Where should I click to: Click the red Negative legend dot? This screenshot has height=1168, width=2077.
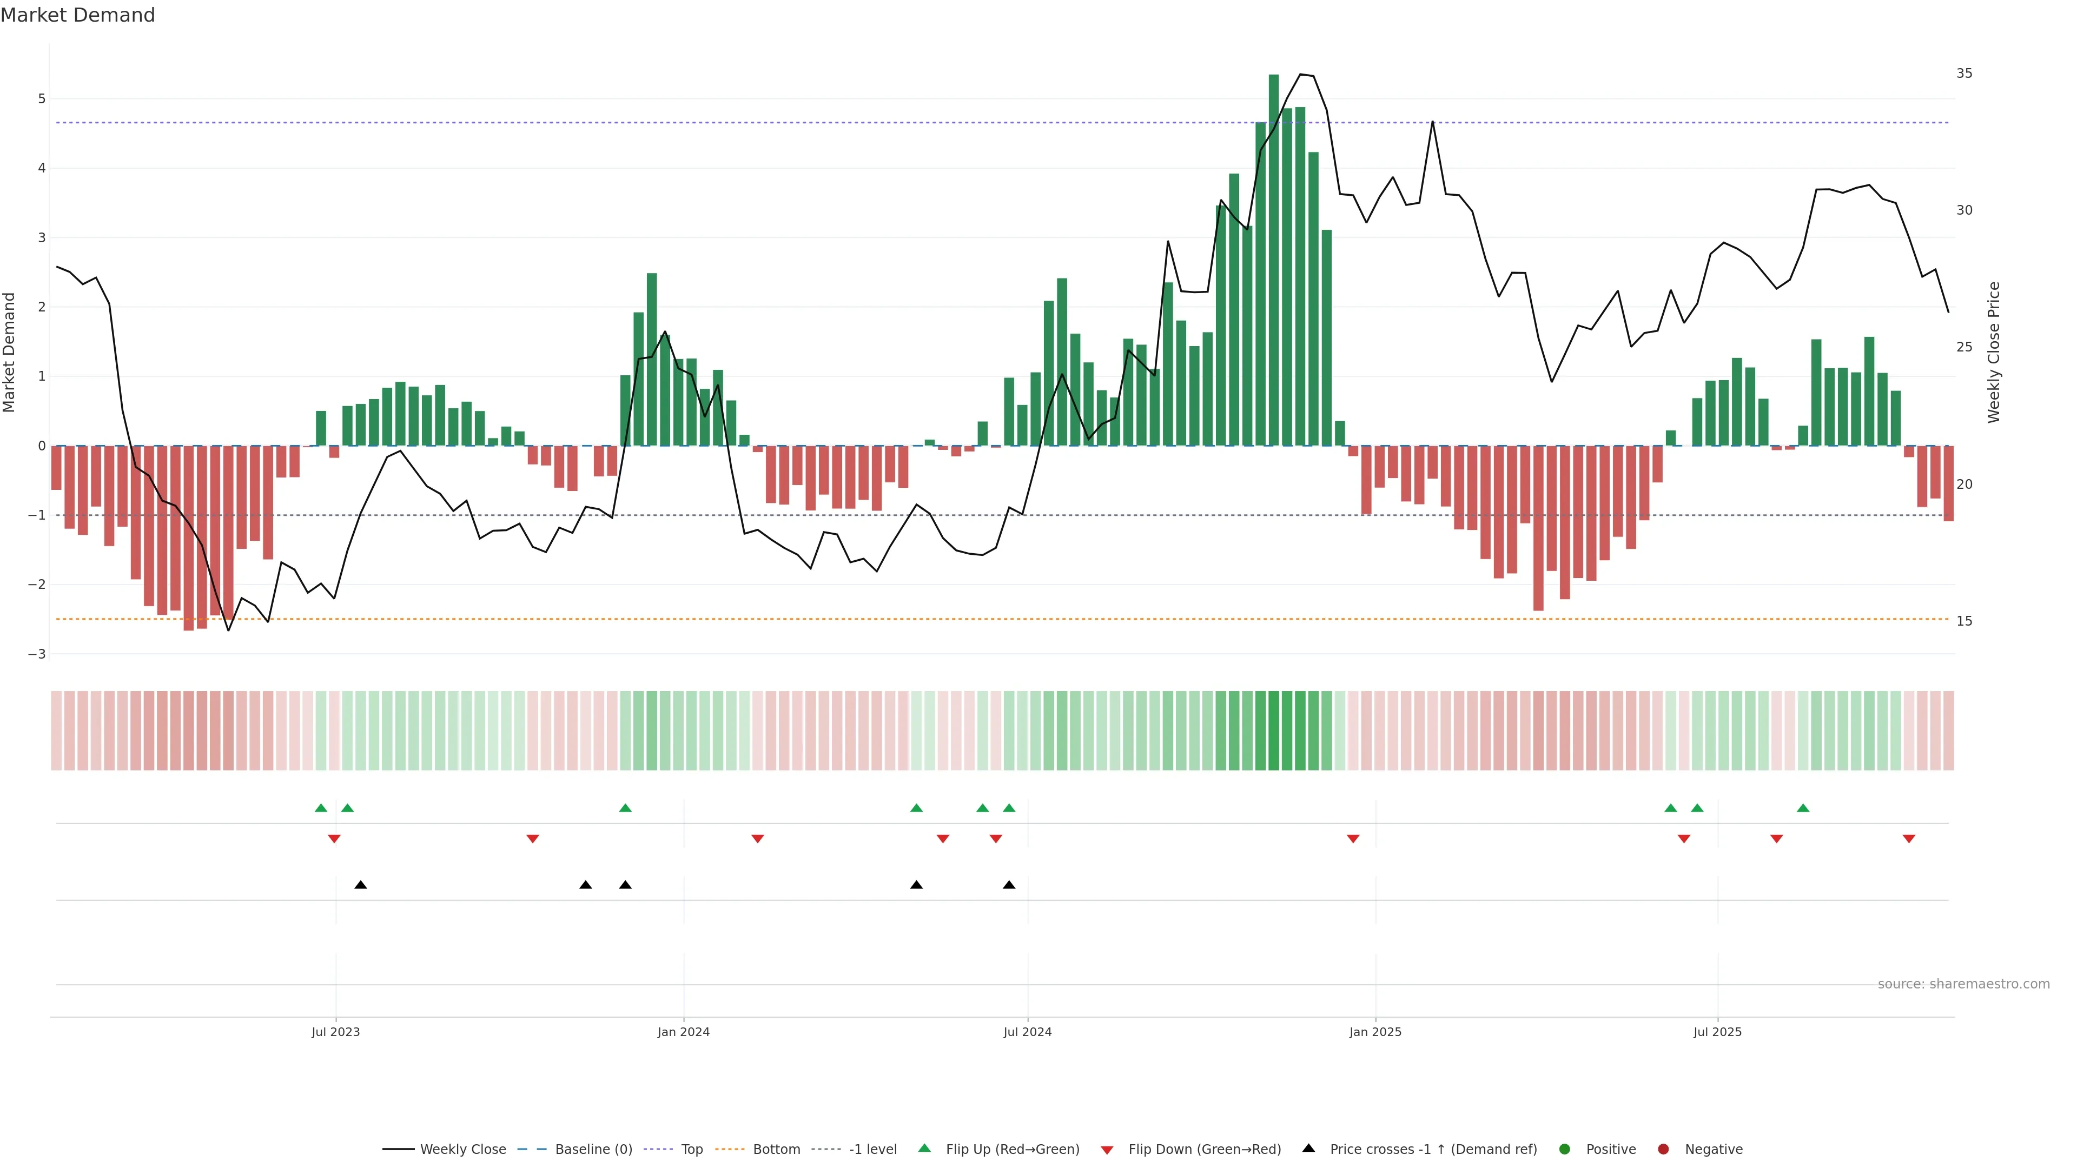pyautogui.click(x=1663, y=1149)
